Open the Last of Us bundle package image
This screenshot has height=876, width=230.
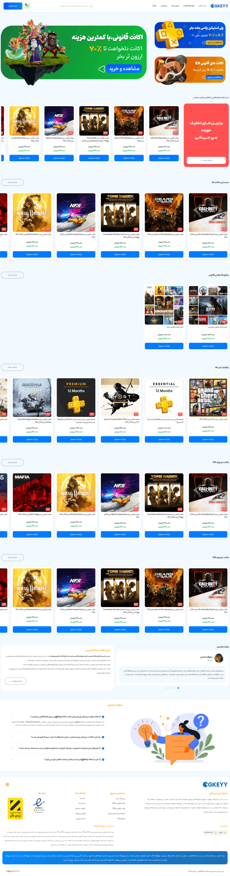208,305
